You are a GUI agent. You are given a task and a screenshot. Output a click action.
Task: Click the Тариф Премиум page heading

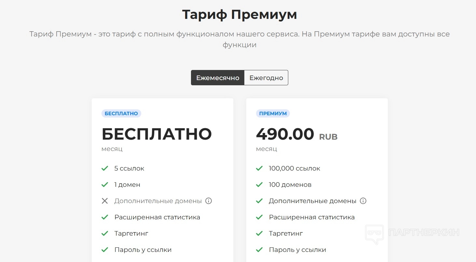pyautogui.click(x=239, y=15)
